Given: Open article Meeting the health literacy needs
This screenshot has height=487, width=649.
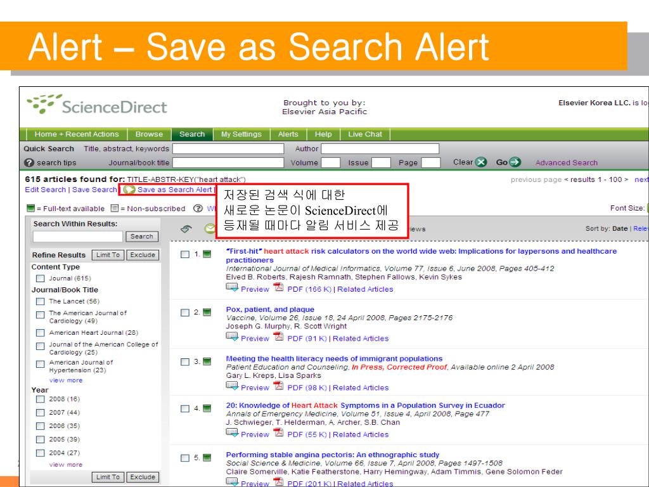Looking at the screenshot, I should click(334, 359).
